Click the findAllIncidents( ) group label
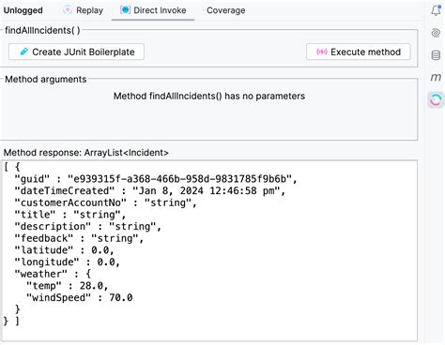This screenshot has width=445, height=345. [42, 30]
